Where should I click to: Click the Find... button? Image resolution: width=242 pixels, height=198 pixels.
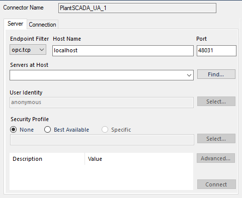216,74
